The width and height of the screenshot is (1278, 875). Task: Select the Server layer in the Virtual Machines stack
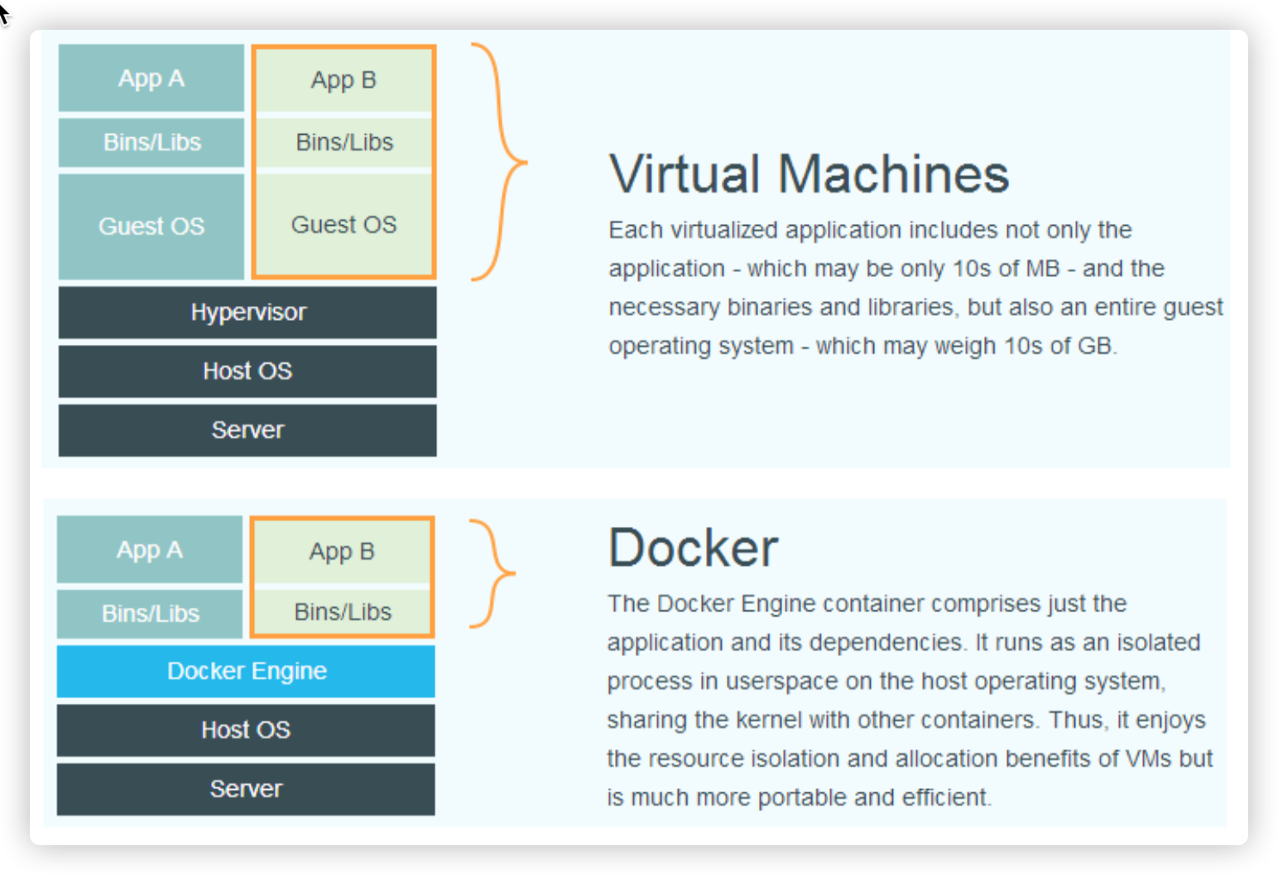pyautogui.click(x=247, y=430)
